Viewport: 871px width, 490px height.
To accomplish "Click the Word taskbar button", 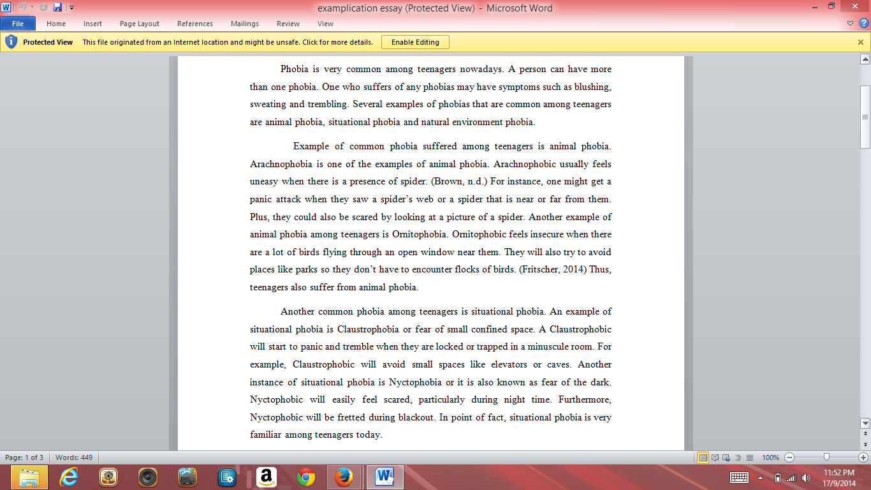I will [385, 477].
